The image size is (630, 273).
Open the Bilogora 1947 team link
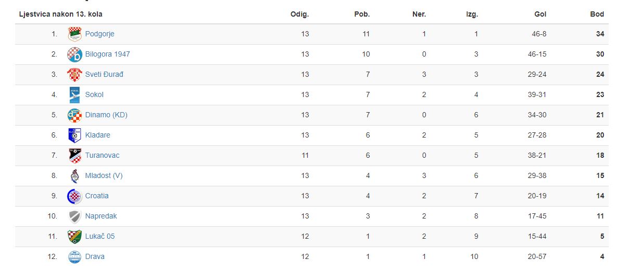[107, 54]
